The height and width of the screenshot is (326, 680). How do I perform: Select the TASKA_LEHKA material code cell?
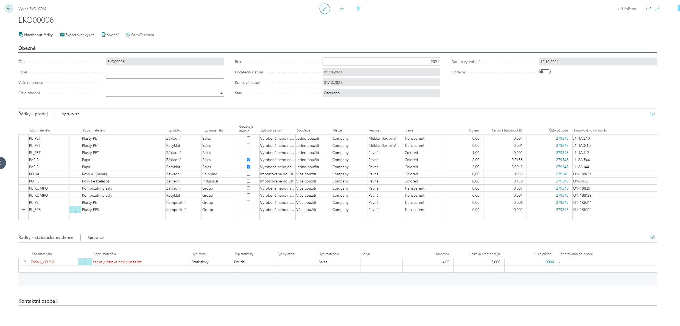tap(54, 262)
